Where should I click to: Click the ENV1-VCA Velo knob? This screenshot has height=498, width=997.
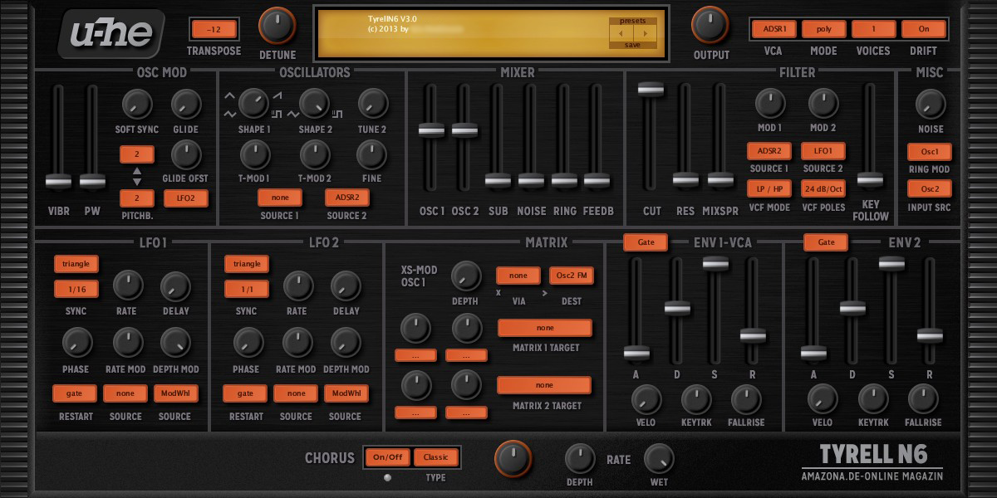(646, 399)
